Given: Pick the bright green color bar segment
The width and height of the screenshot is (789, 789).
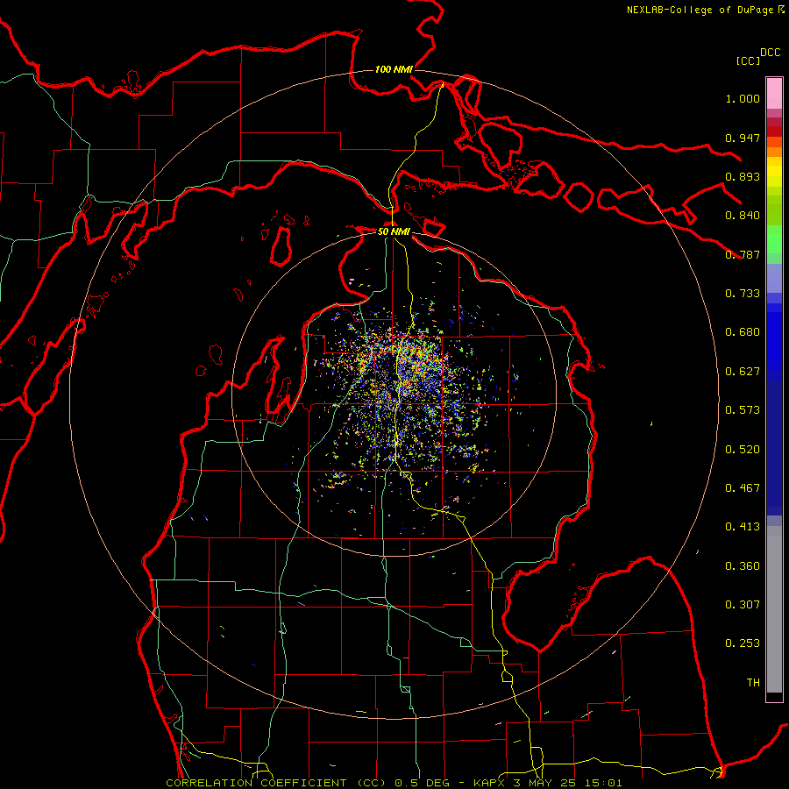Looking at the screenshot, I should point(774,238).
